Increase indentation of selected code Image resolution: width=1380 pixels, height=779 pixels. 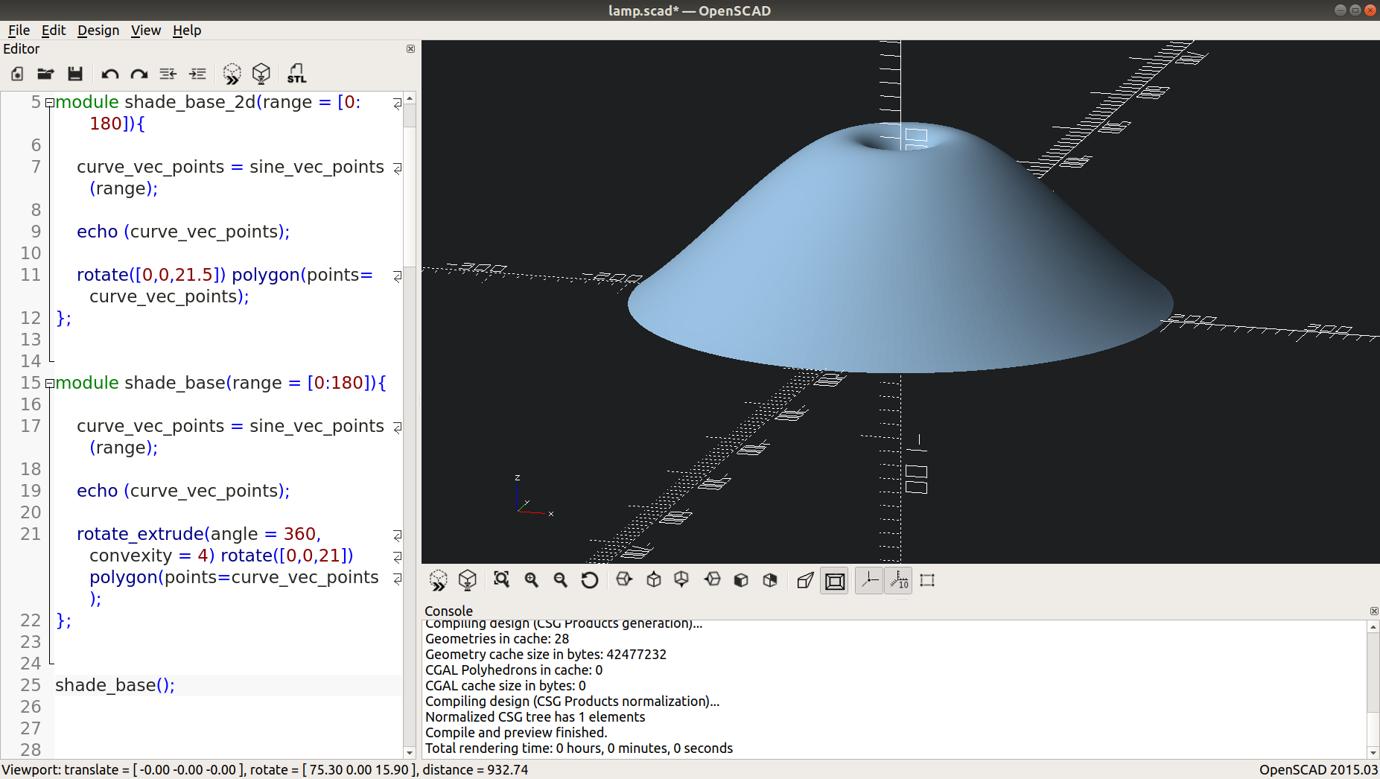click(x=197, y=74)
